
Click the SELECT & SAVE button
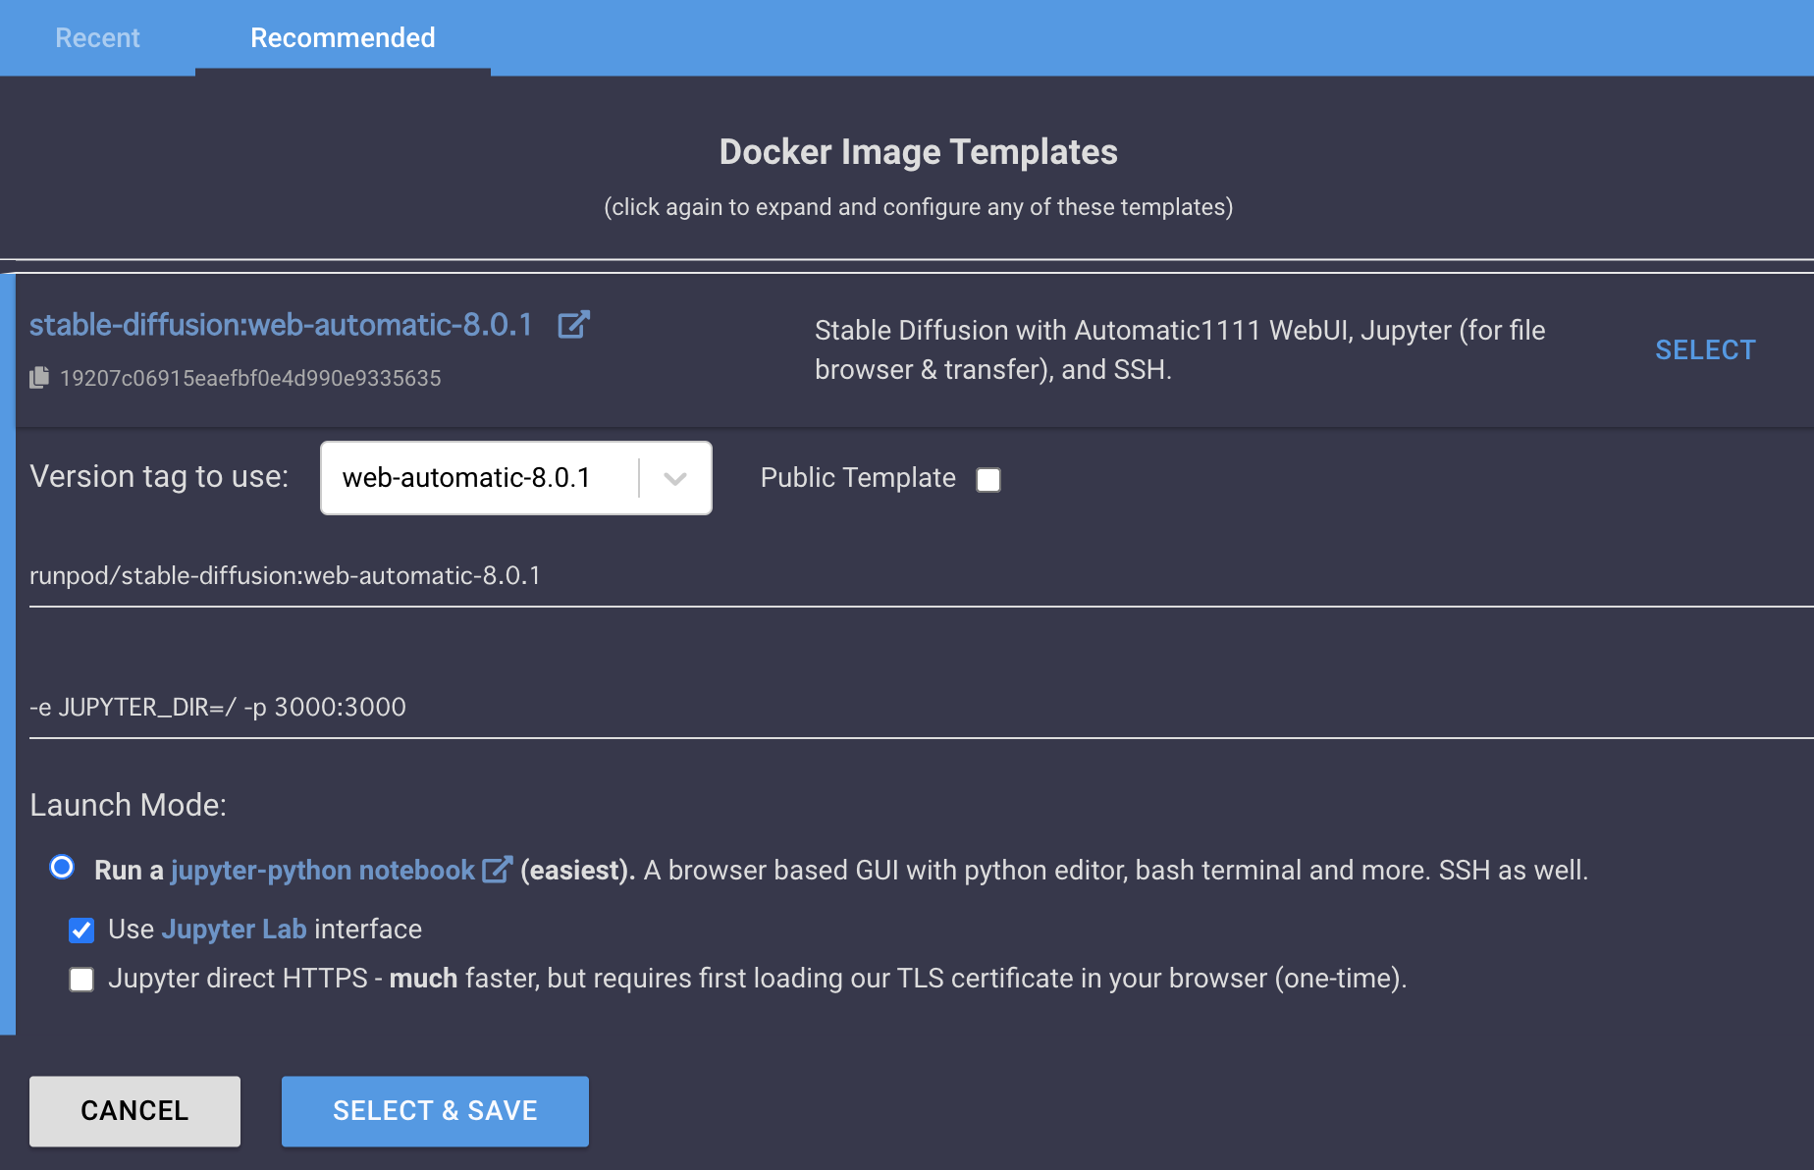click(x=435, y=1111)
